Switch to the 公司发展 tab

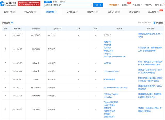[72, 12]
